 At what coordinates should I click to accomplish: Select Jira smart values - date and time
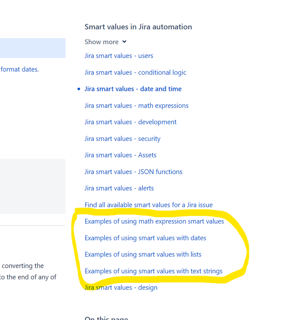click(133, 89)
